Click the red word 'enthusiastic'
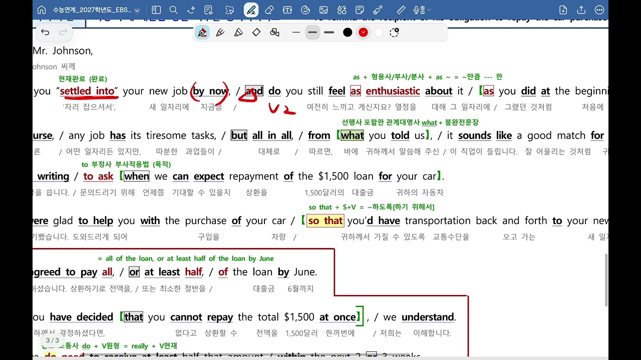Image resolution: width=641 pixels, height=360 pixels. (393, 91)
